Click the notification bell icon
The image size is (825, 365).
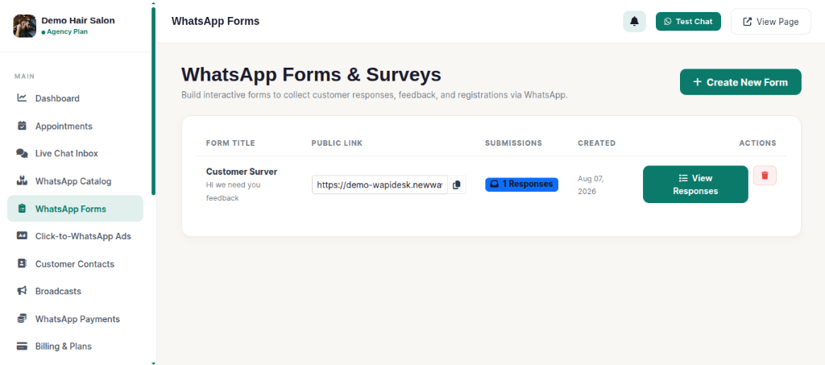635,22
